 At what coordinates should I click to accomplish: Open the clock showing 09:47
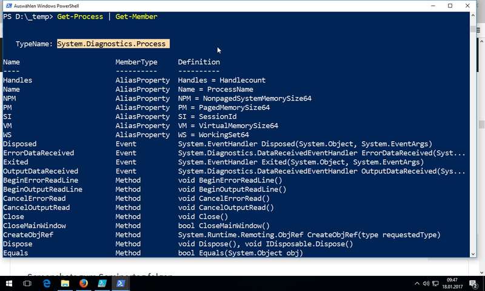452,283
